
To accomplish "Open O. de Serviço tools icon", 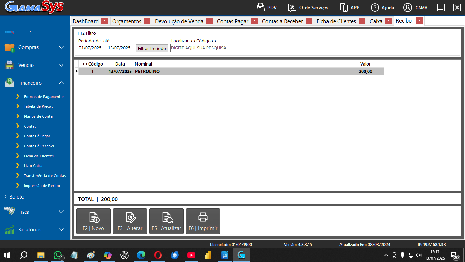I will [292, 8].
